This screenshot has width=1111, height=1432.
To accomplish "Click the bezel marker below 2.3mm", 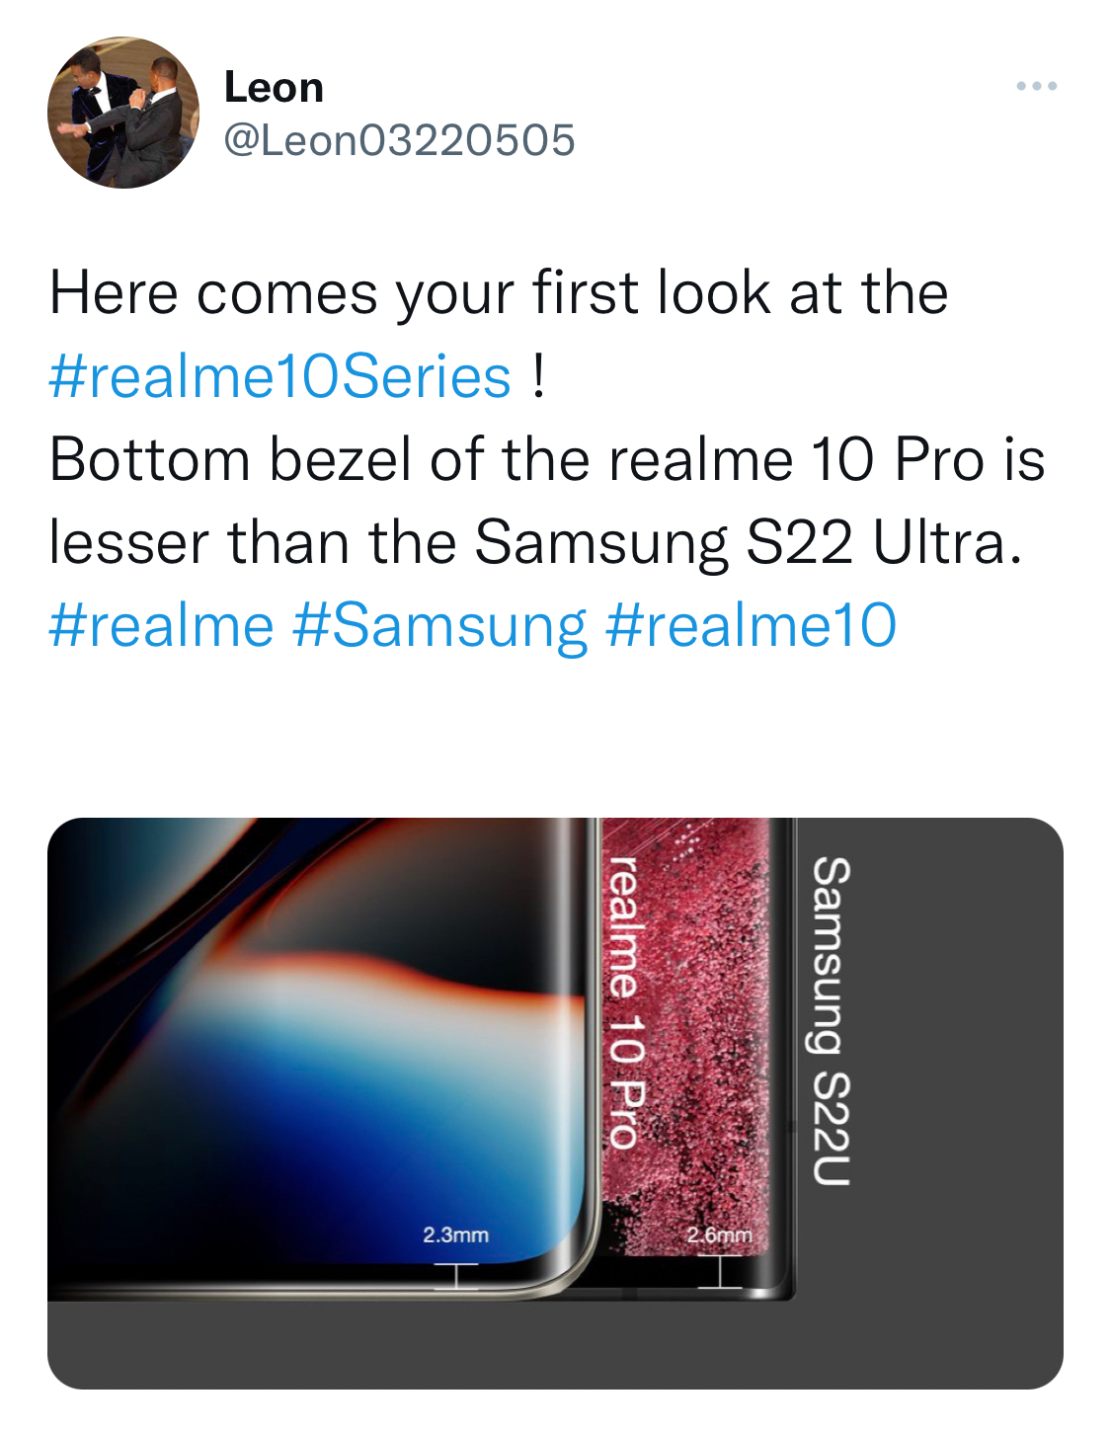I will [x=455, y=1275].
